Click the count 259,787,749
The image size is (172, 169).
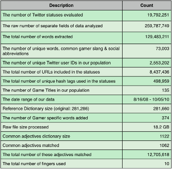(157, 26)
